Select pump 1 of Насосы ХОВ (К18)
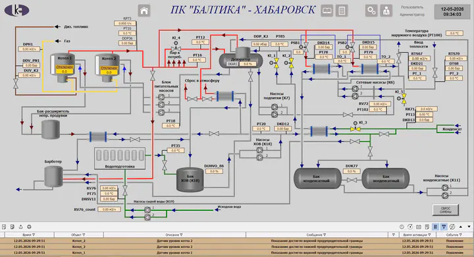 [x=259, y=150]
